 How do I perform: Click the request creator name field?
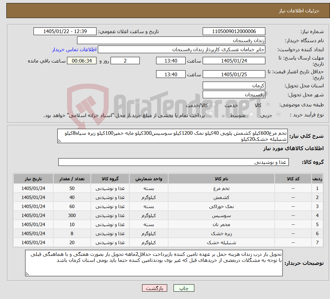[x=181, y=49]
